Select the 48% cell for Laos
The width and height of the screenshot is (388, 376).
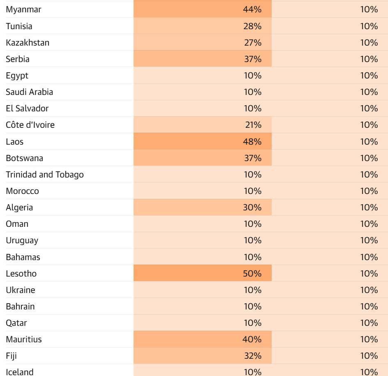tap(252, 142)
